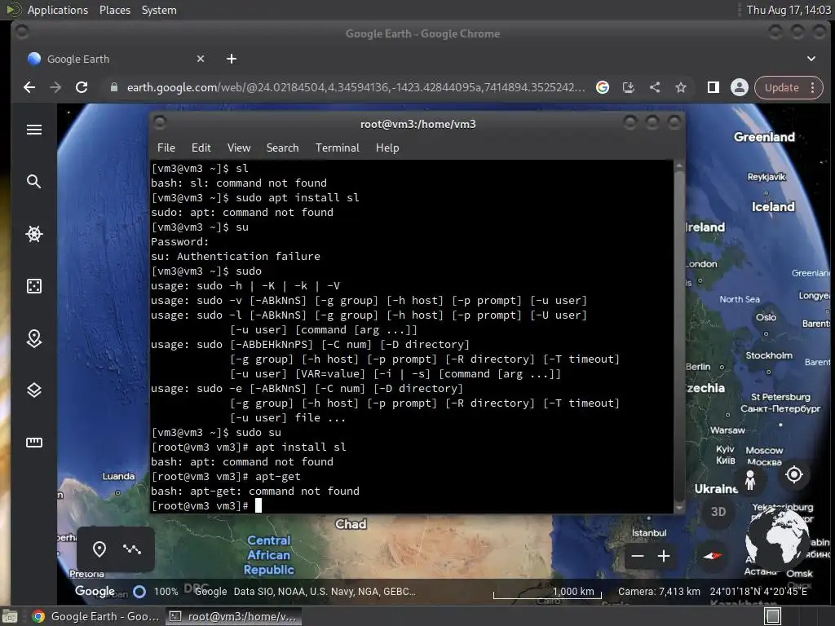This screenshot has height=626, width=835.
Task: Click the Stockholm city label
Action: coord(769,355)
